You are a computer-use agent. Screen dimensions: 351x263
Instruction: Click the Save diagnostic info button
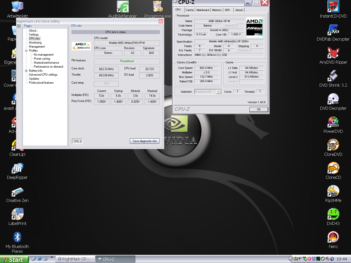[x=145, y=141]
